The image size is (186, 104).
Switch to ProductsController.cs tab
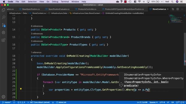click(86, 9)
